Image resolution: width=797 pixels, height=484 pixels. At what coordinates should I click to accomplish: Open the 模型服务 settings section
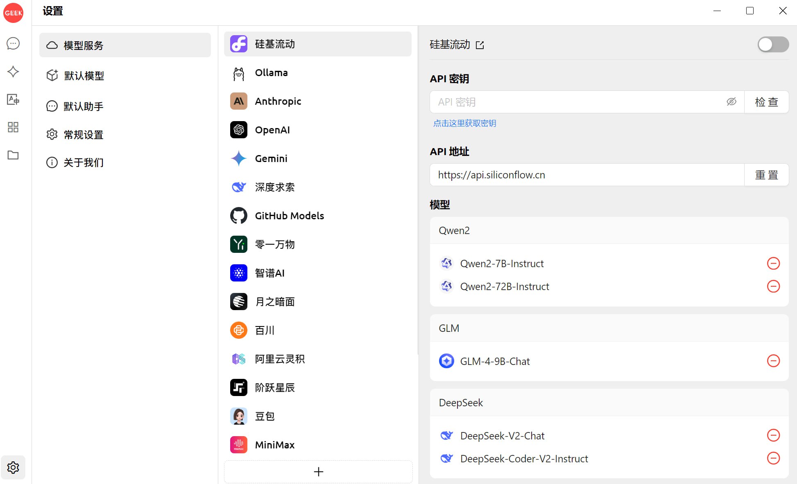(125, 45)
